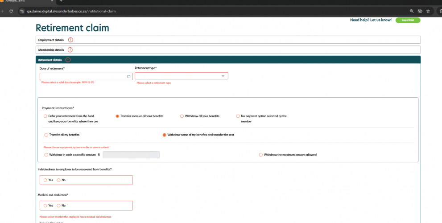Click the Please select a valid date error message
The image size is (442, 223).
tap(68, 83)
